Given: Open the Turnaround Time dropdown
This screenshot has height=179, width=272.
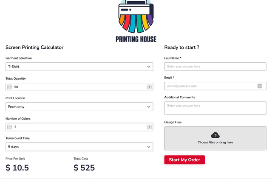Looking at the screenshot, I should 79,147.
